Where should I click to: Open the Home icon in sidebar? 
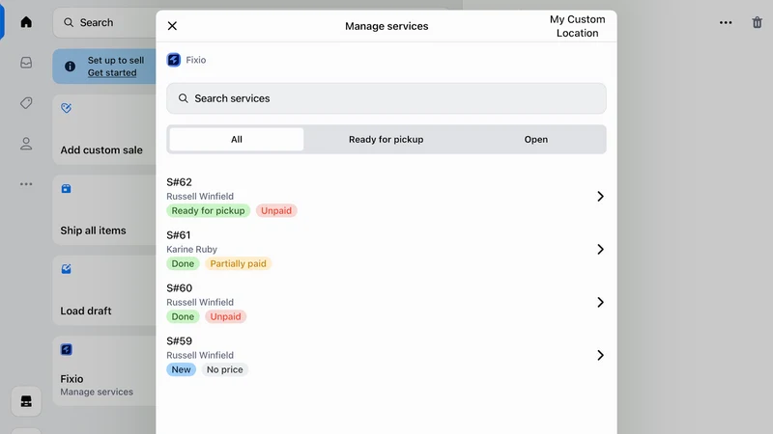(x=26, y=22)
